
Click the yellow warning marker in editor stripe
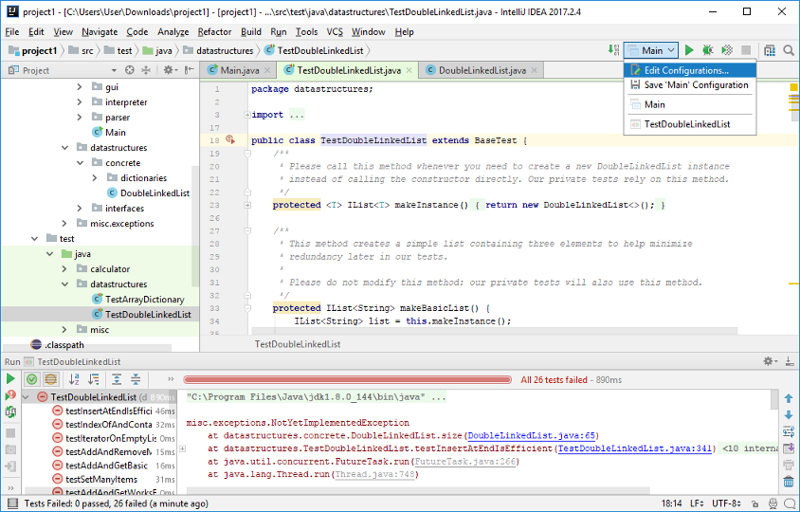point(793,87)
